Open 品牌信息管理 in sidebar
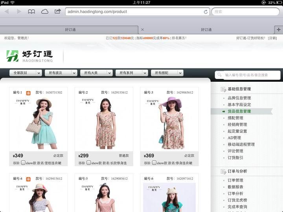 239,98
